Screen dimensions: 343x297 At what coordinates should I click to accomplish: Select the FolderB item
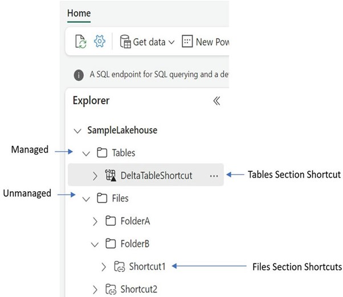tap(135, 244)
